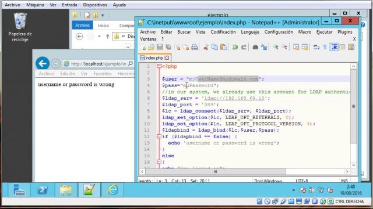
Task: Collapse the if block fold marker on line 12
Action: 159,136
